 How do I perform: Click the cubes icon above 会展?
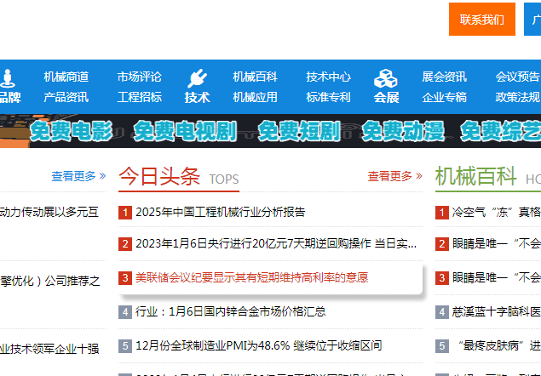tap(386, 77)
